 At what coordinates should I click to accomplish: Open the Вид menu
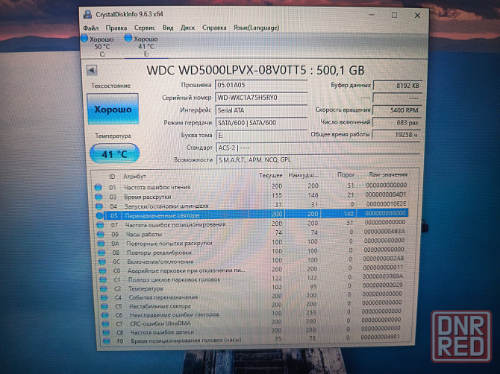pyautogui.click(x=168, y=28)
